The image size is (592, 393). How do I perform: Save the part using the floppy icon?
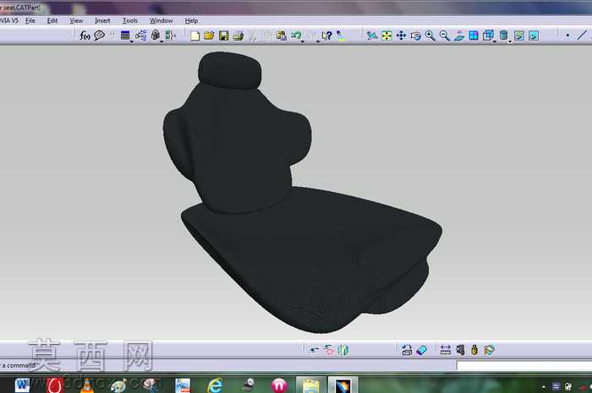[224, 35]
